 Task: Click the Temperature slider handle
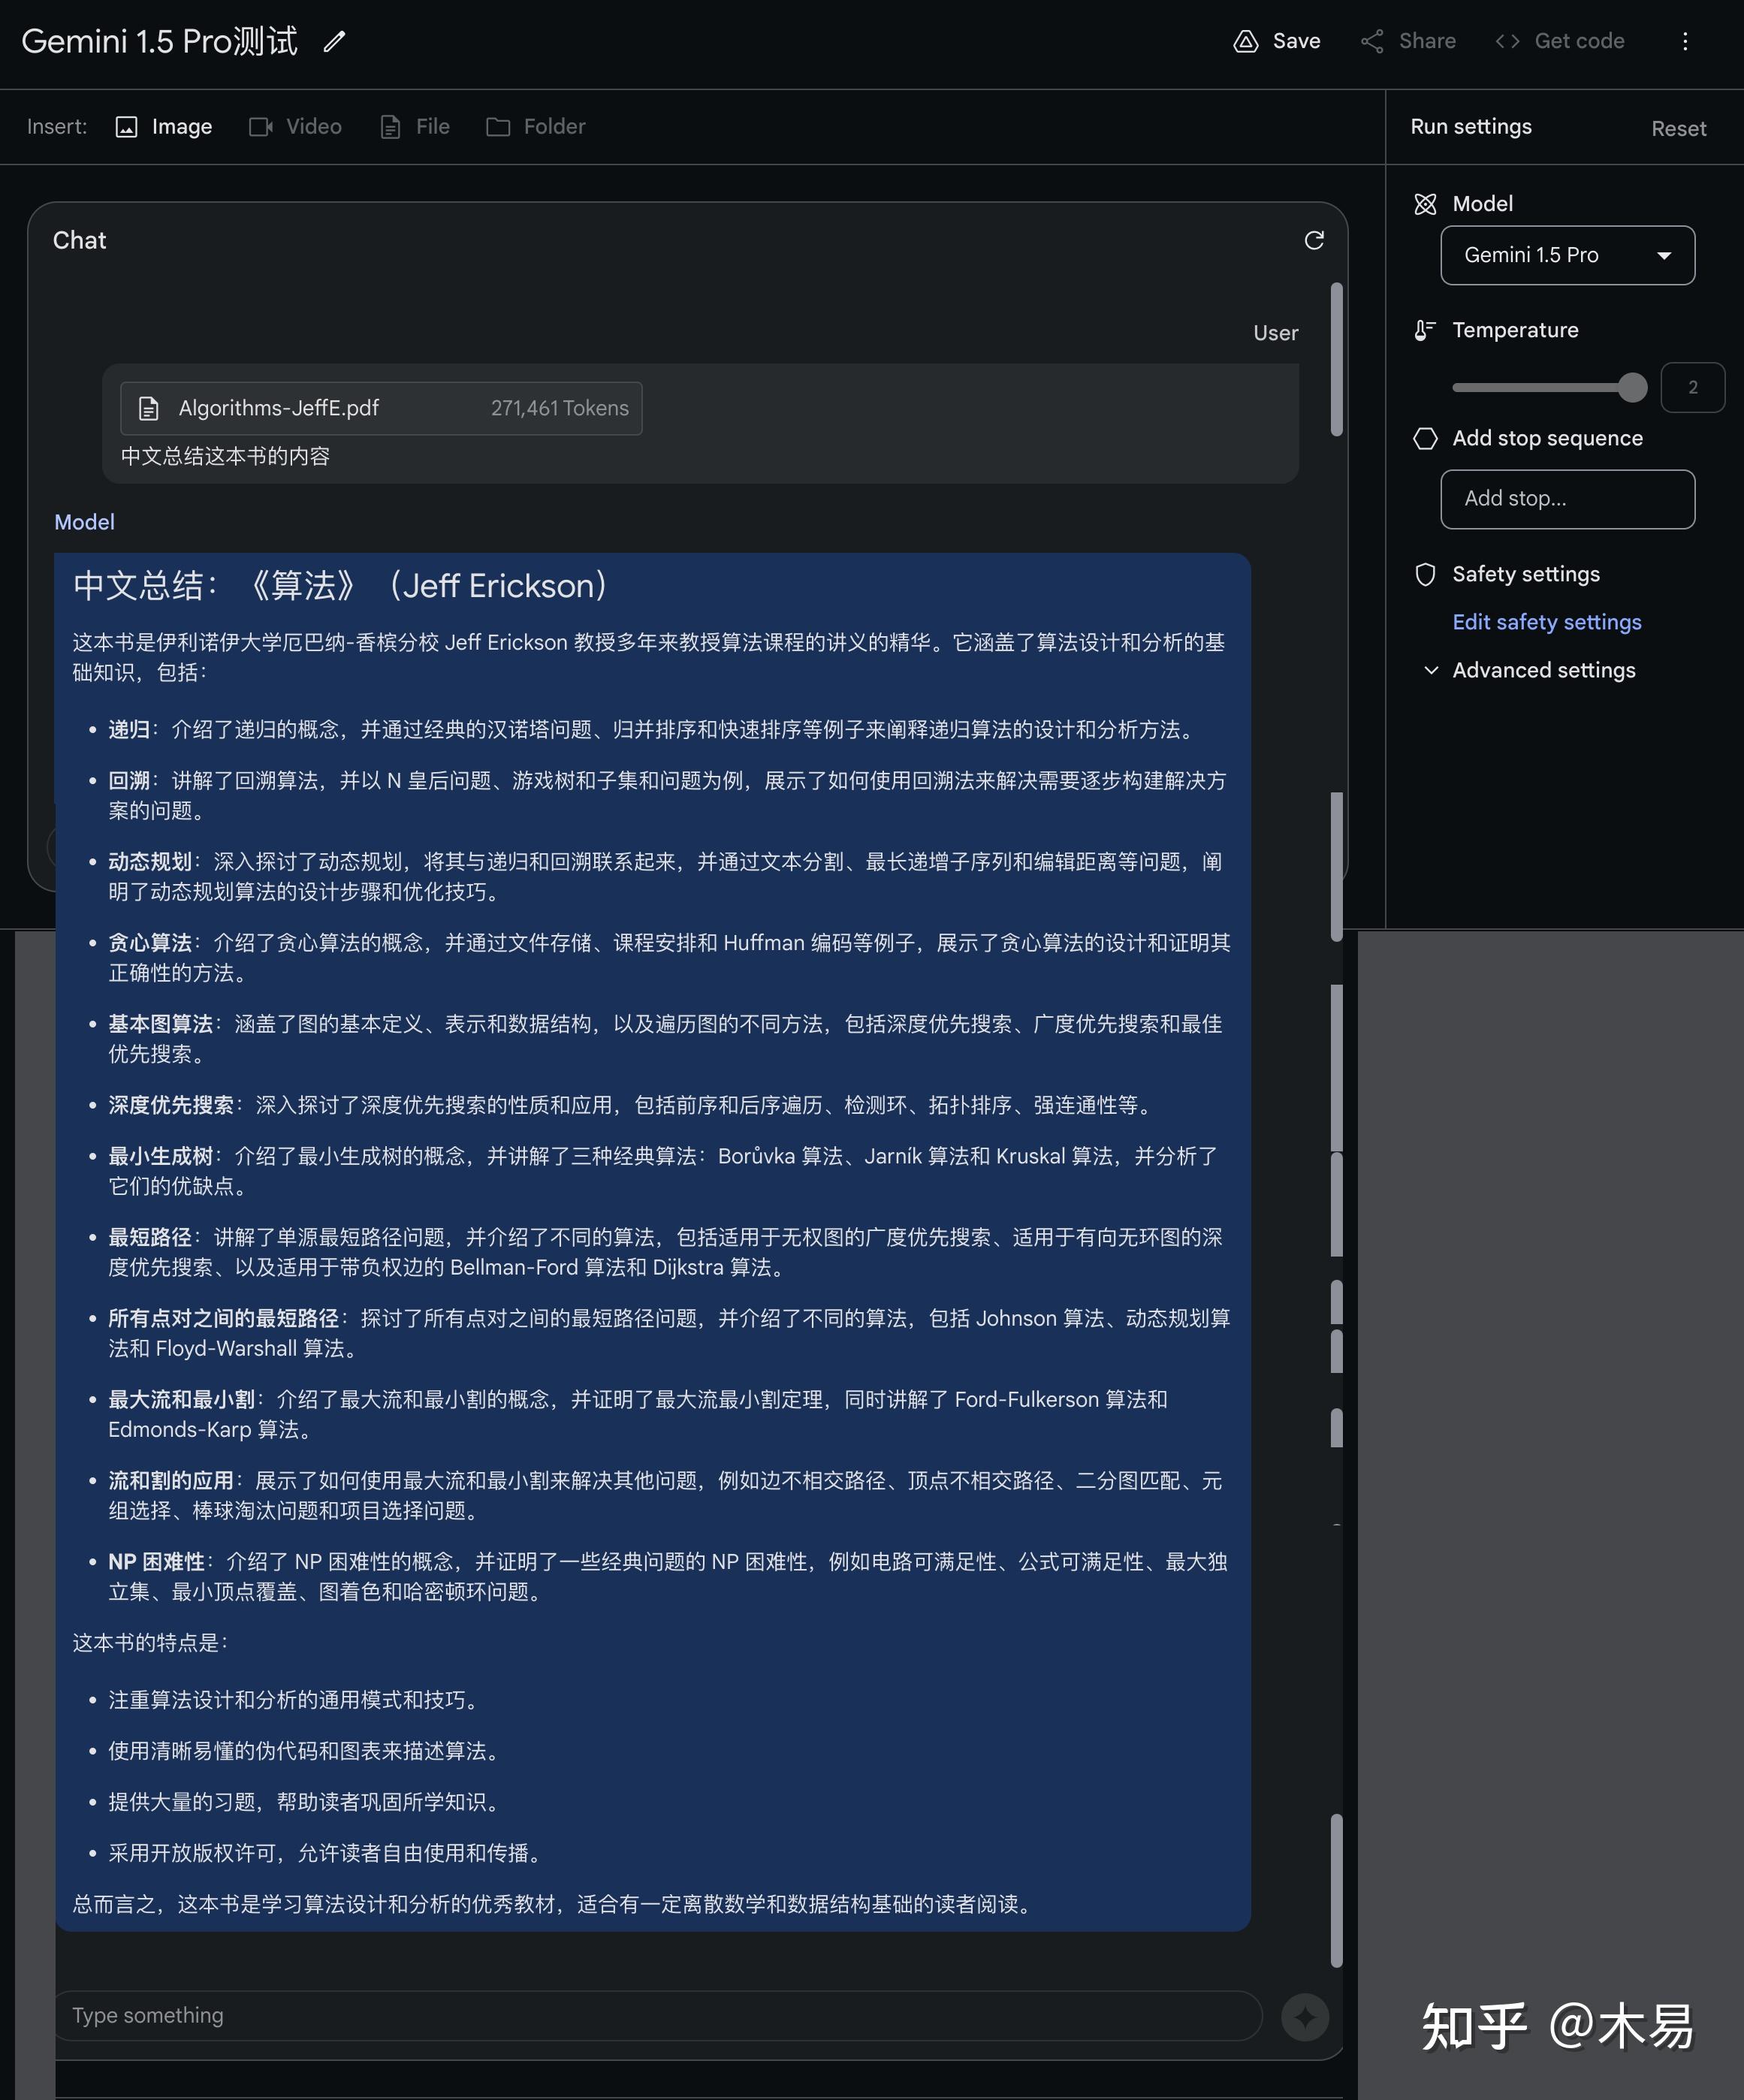coord(1632,387)
